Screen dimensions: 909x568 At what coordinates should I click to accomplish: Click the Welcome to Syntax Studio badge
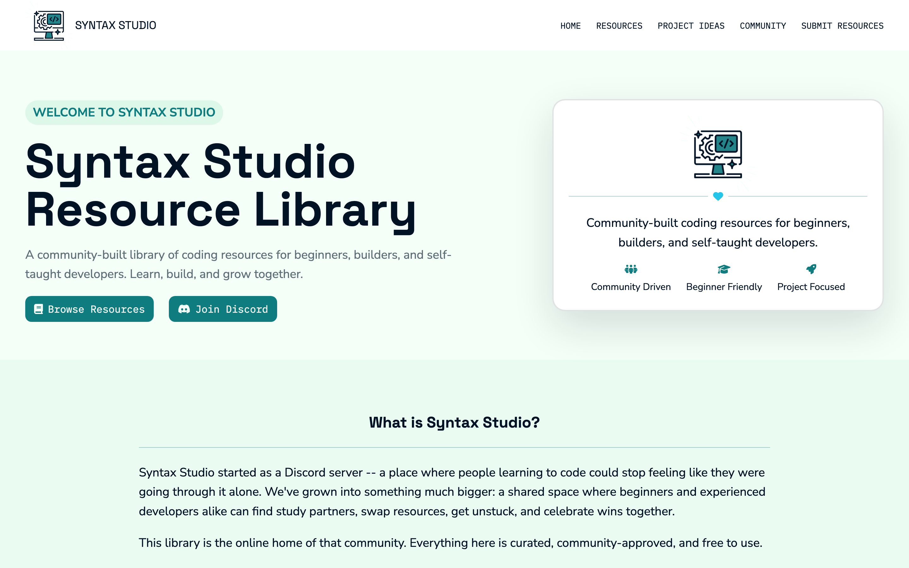124,112
